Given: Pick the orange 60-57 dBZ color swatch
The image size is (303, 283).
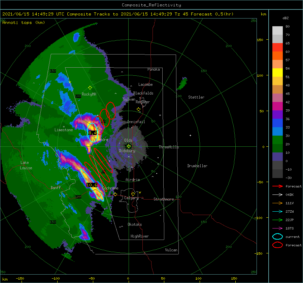Looking at the screenshot, I should pos(277,56).
